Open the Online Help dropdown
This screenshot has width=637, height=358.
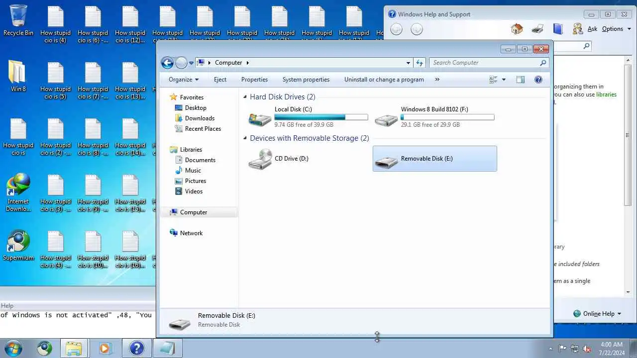pyautogui.click(x=597, y=314)
